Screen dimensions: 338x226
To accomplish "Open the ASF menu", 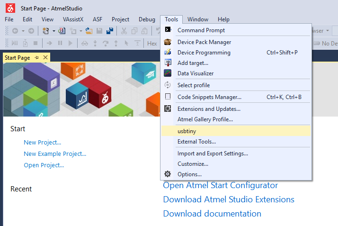I will (98, 19).
